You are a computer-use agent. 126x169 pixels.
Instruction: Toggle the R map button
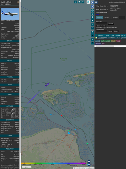(x=92, y=40)
